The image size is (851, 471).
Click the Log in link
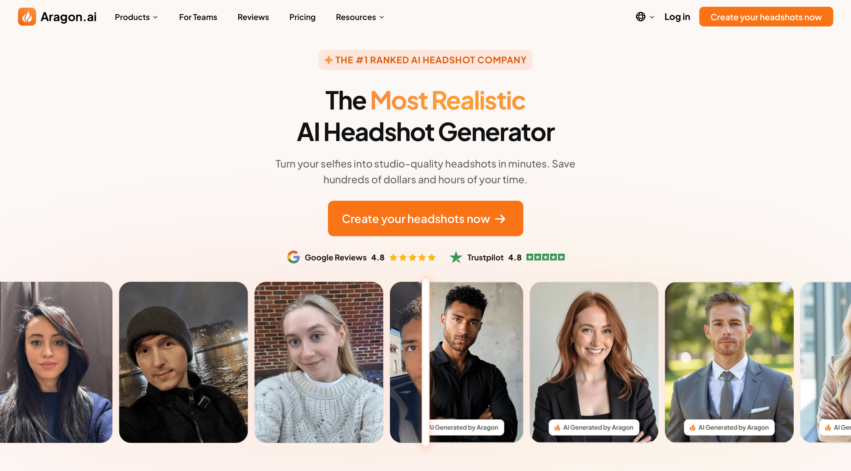click(x=677, y=17)
